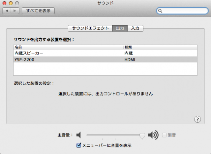Image resolution: width=211 pixels, height=154 pixels.
Task: Click the loud volume speaker icon
Action: 153,135
